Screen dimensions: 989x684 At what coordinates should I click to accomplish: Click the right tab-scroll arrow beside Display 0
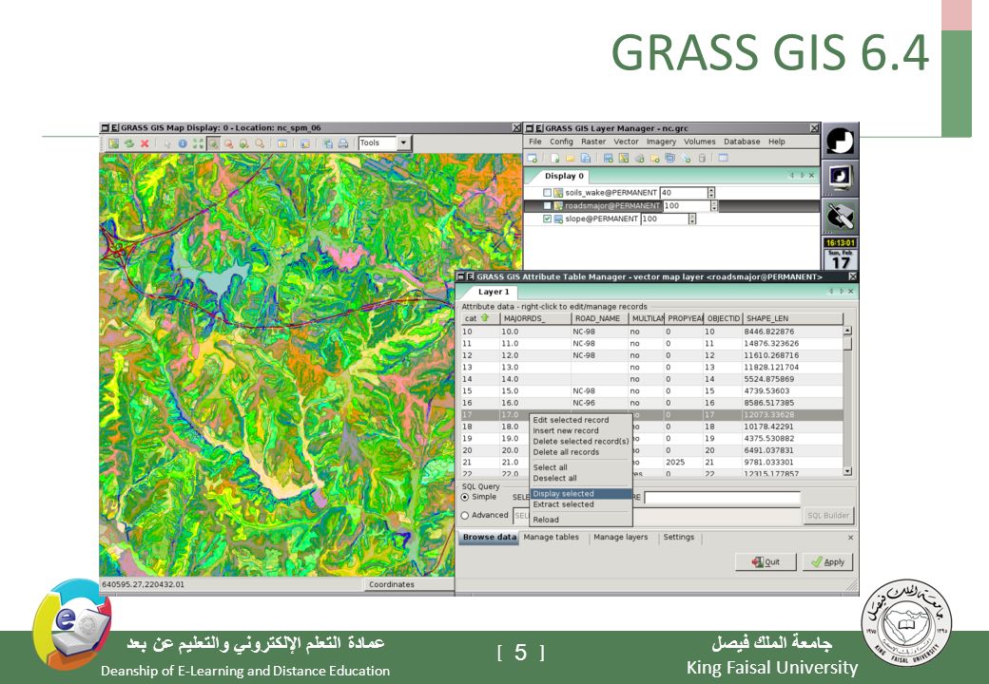tap(802, 176)
